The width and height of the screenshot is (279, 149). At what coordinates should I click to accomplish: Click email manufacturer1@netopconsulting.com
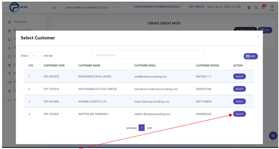pos(156,89)
